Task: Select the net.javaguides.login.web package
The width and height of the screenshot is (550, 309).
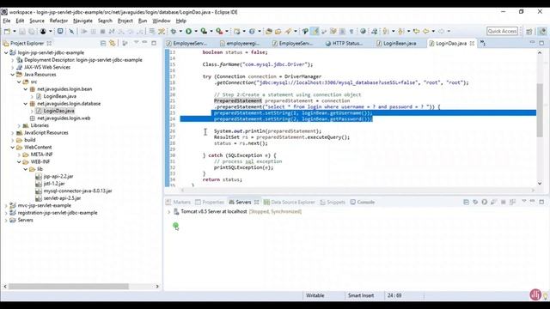Action: pos(64,118)
